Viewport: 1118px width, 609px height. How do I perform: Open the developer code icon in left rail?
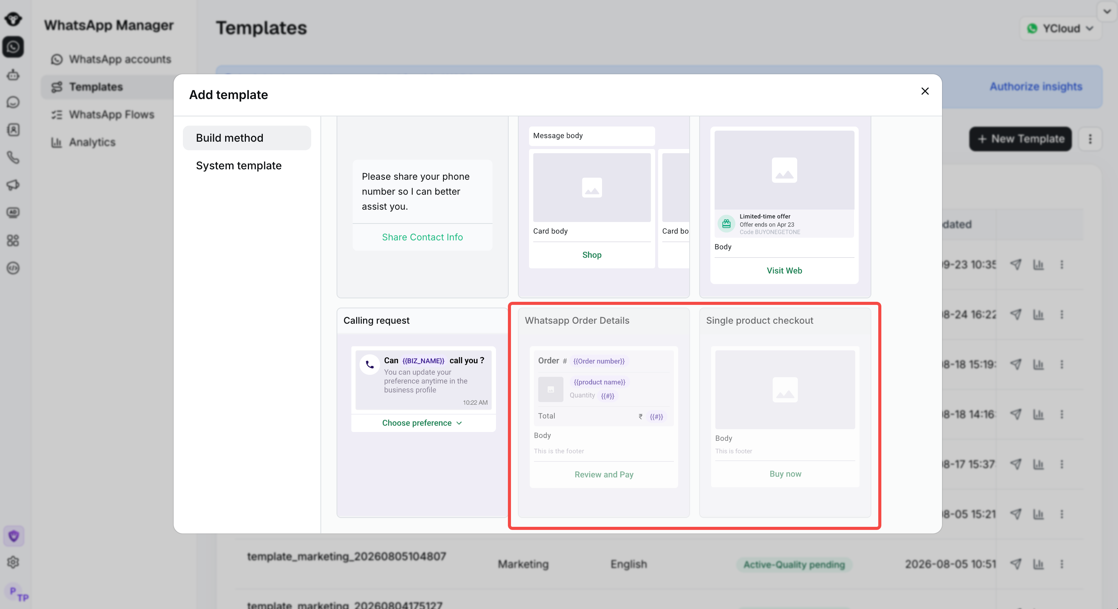pyautogui.click(x=13, y=268)
